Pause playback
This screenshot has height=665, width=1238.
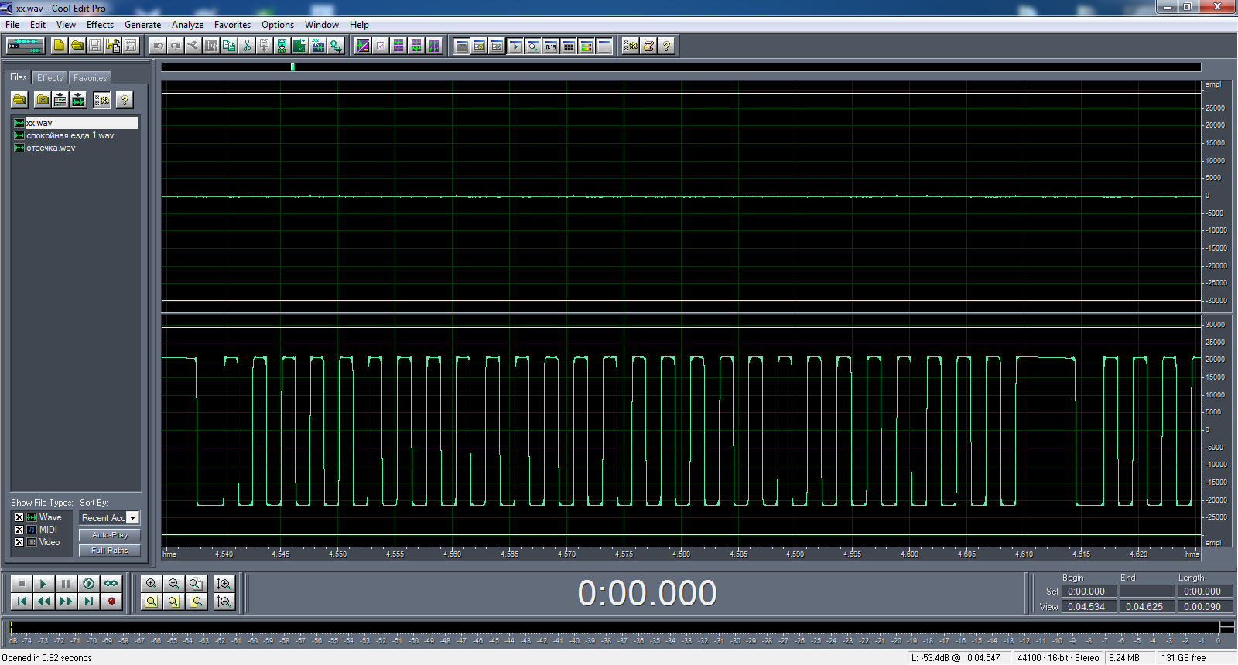tap(67, 584)
